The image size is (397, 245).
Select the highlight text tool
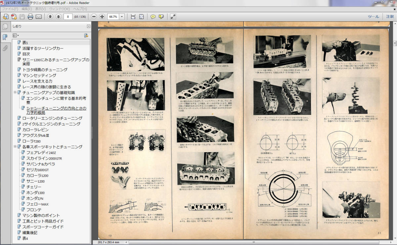(161, 17)
